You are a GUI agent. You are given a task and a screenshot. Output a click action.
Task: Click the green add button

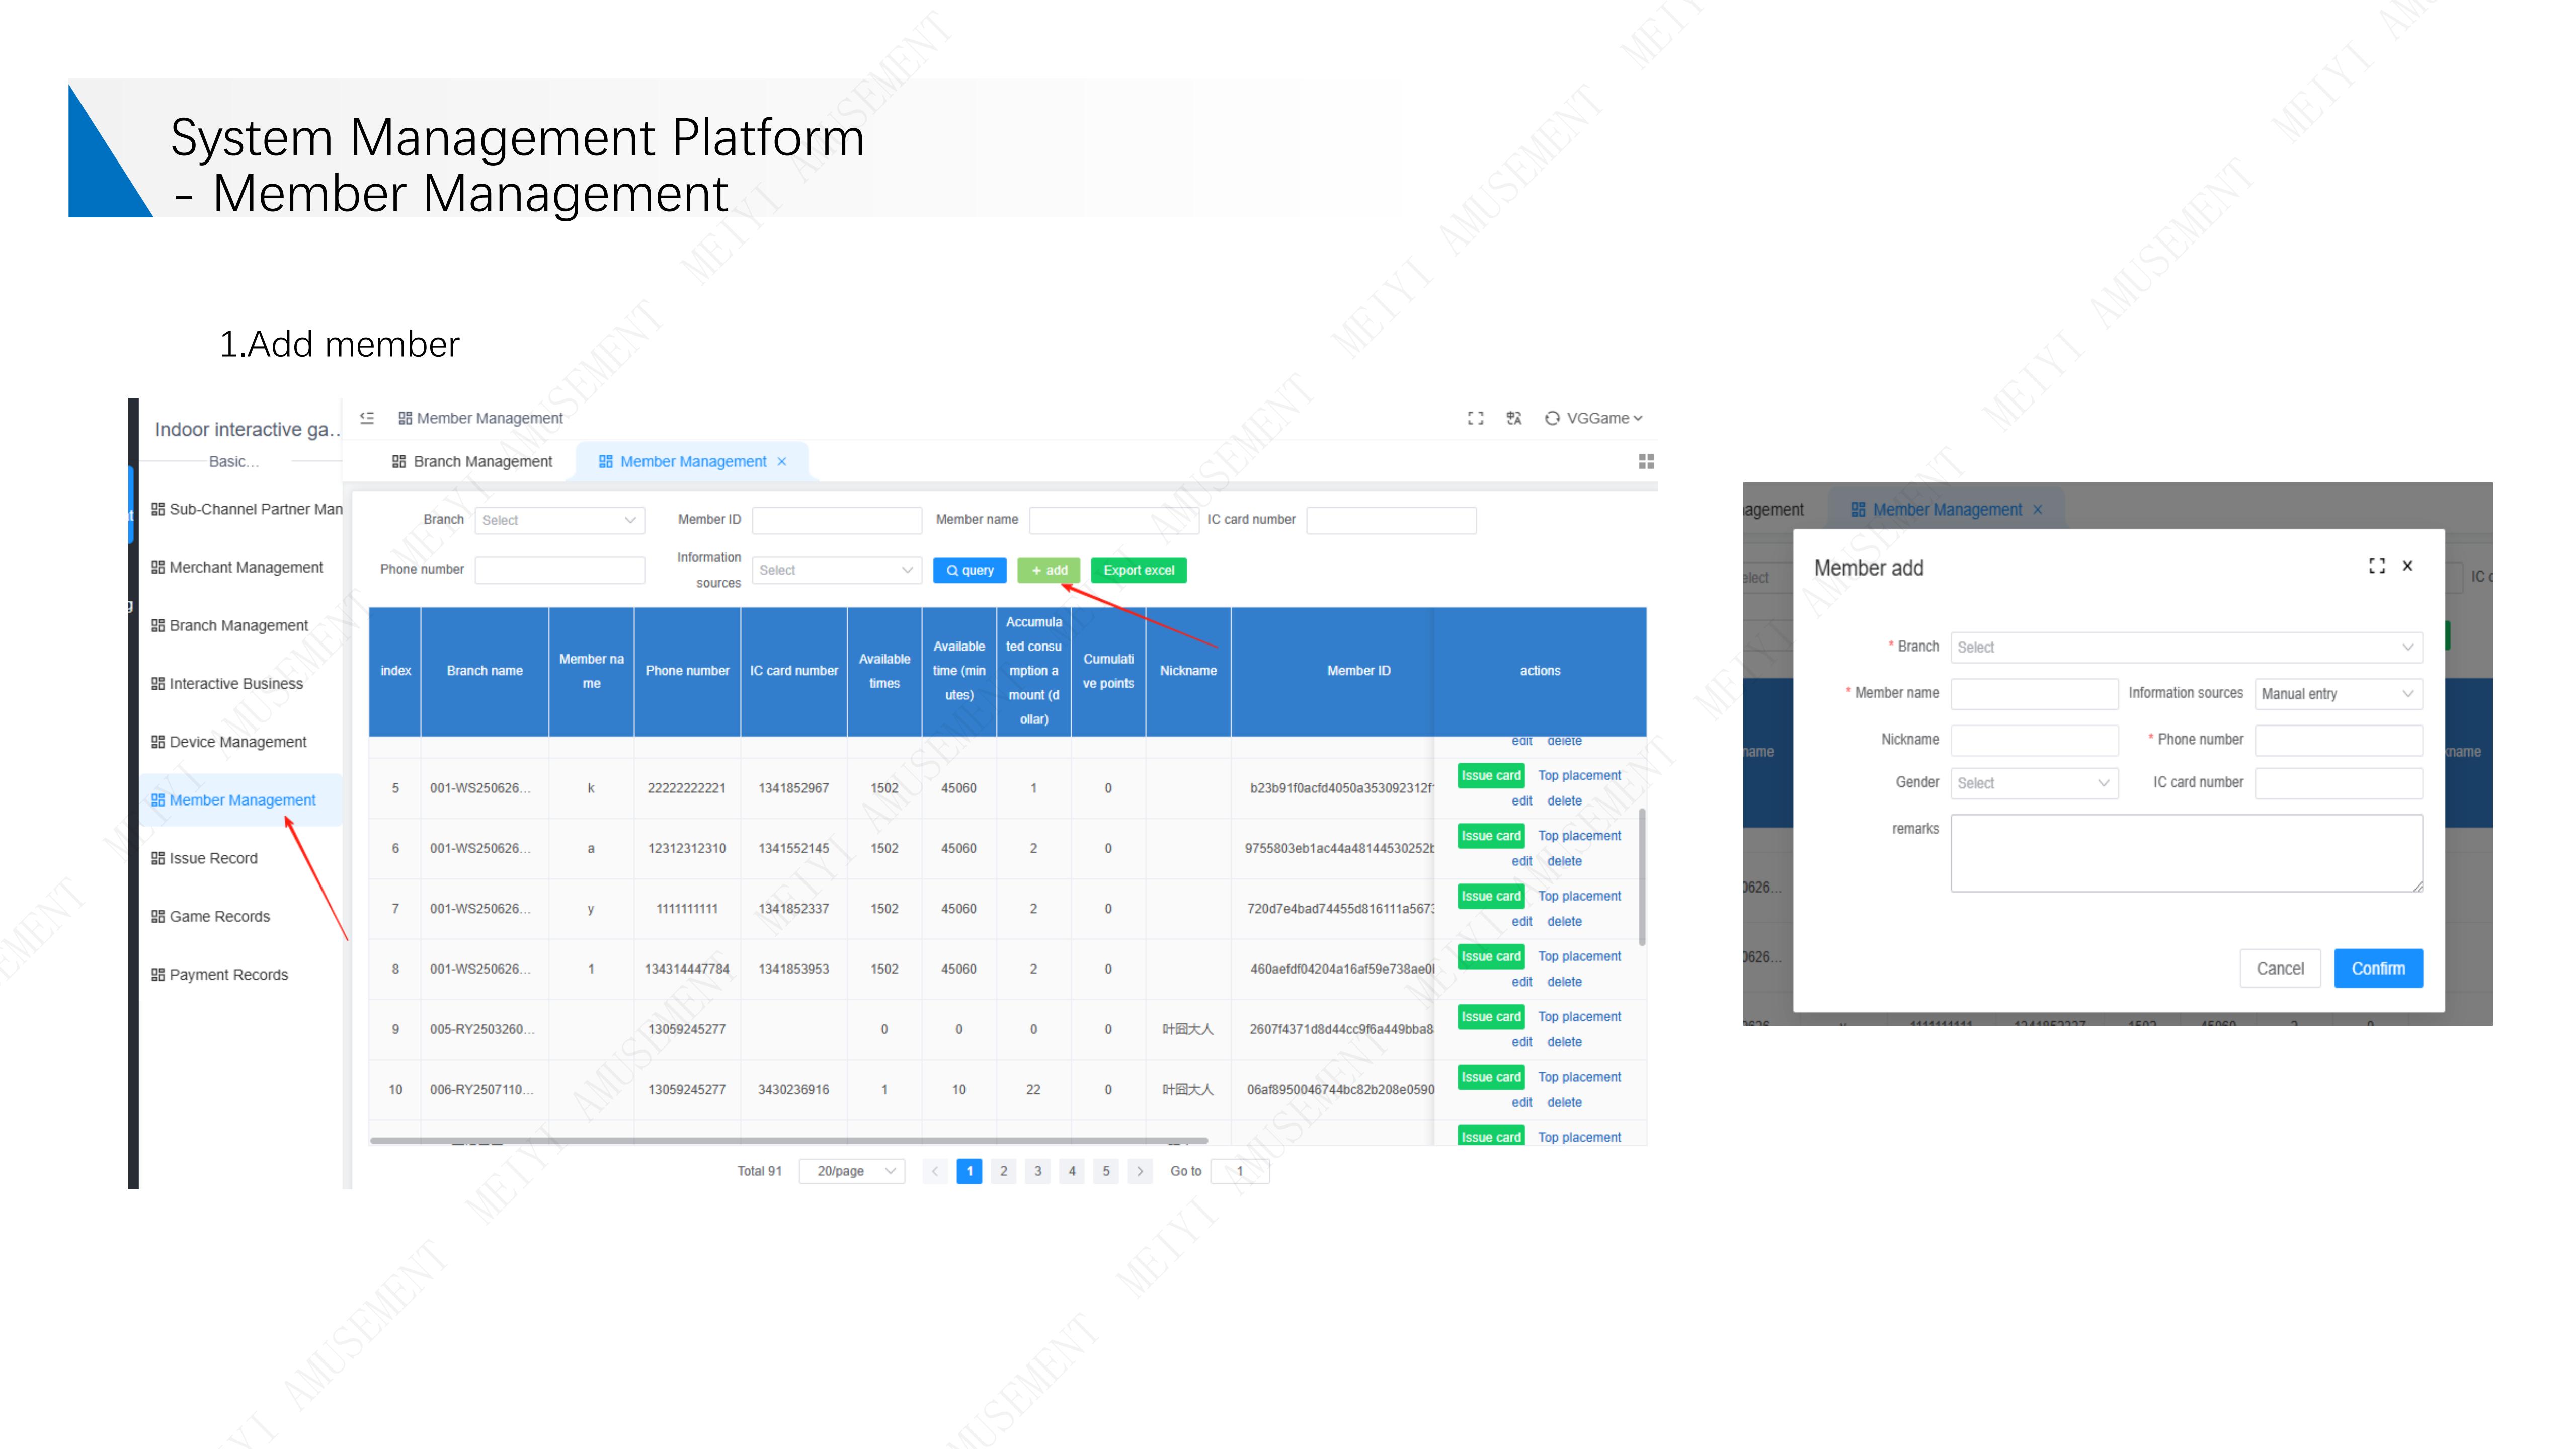click(x=1048, y=570)
